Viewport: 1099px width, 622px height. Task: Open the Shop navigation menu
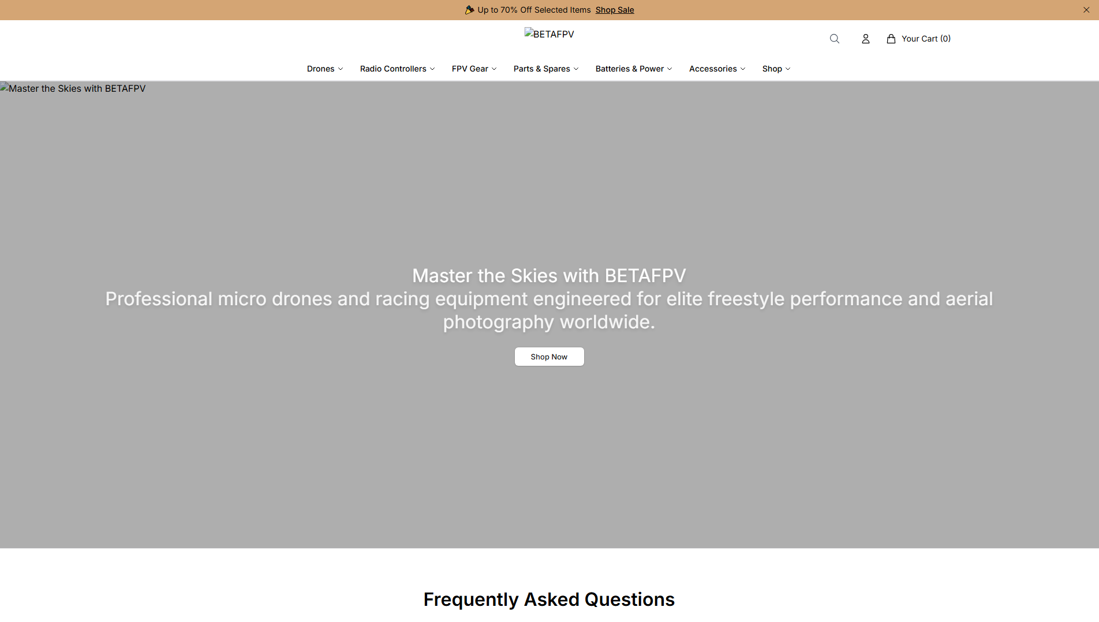click(776, 69)
